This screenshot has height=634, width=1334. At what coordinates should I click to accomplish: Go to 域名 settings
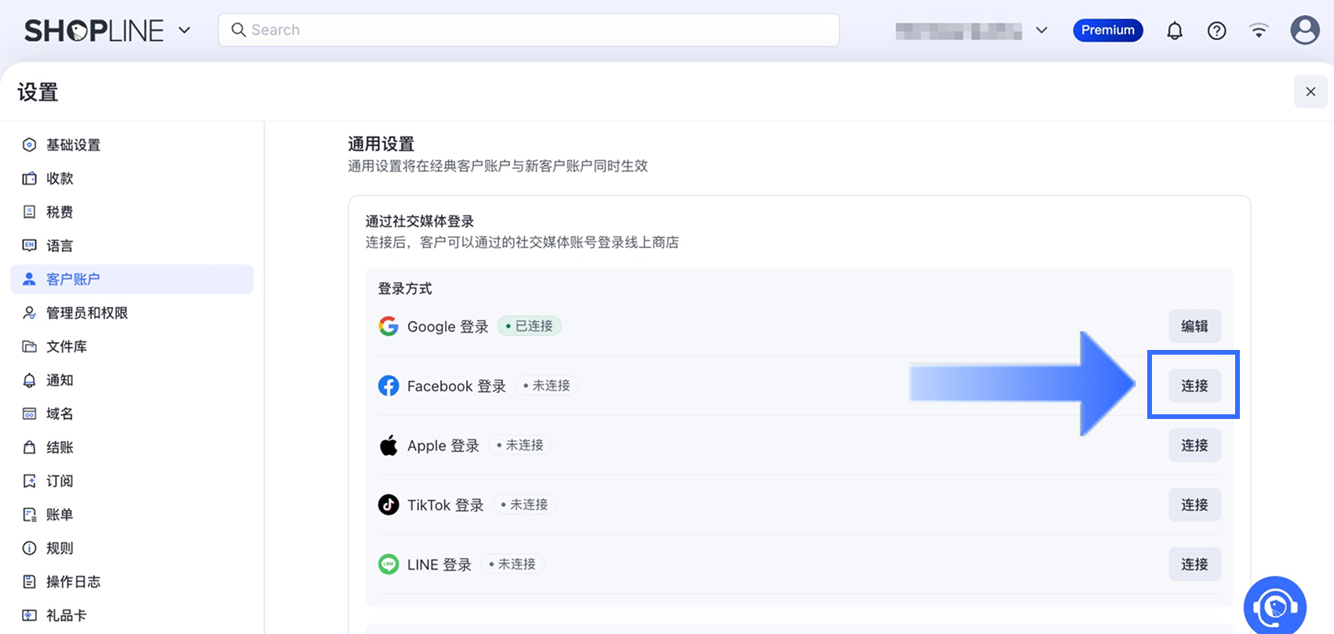pyautogui.click(x=60, y=414)
